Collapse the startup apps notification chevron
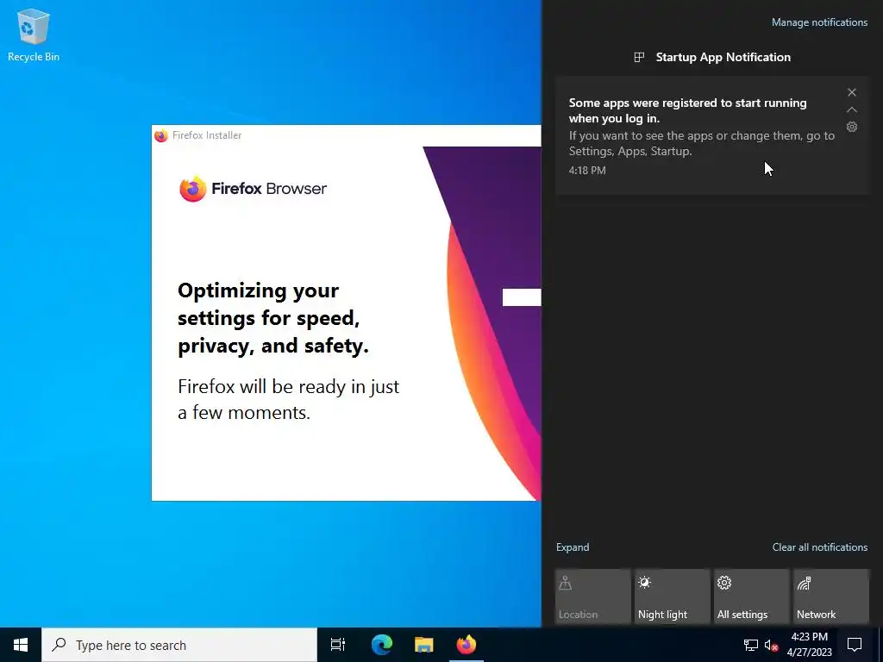This screenshot has height=662, width=883. [852, 109]
